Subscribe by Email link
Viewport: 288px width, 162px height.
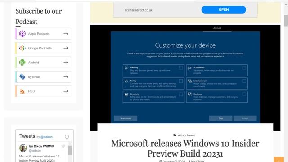point(43,77)
